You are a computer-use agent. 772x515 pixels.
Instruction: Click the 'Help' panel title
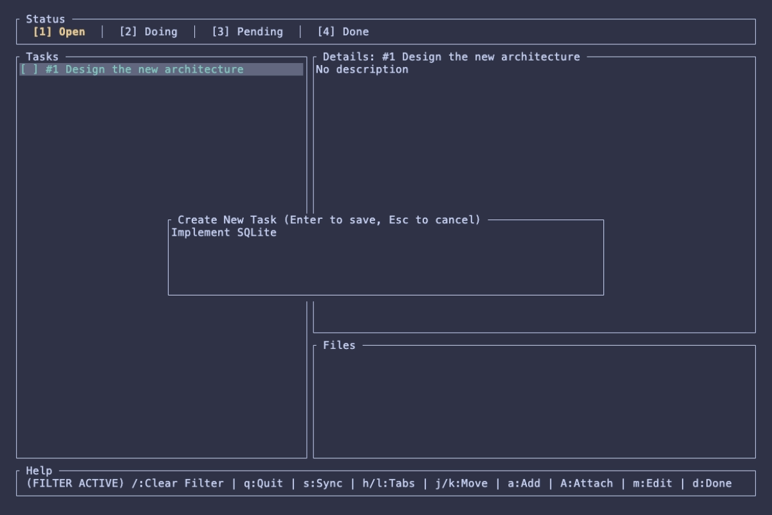point(39,471)
